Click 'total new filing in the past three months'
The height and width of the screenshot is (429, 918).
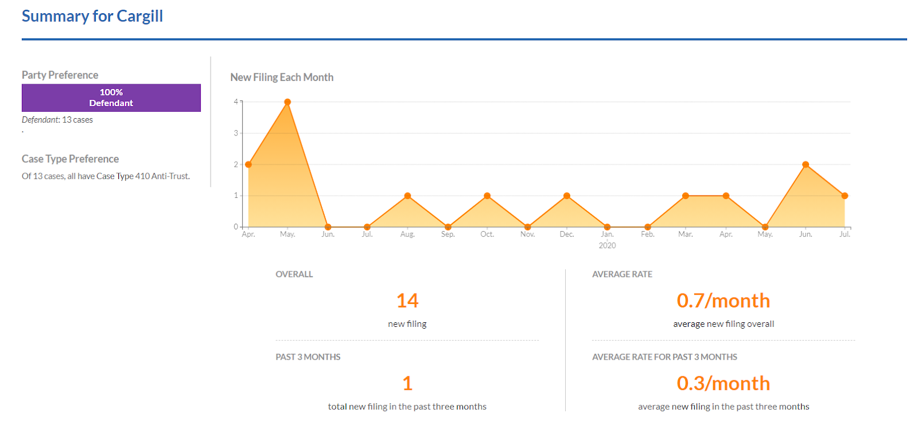click(x=407, y=407)
